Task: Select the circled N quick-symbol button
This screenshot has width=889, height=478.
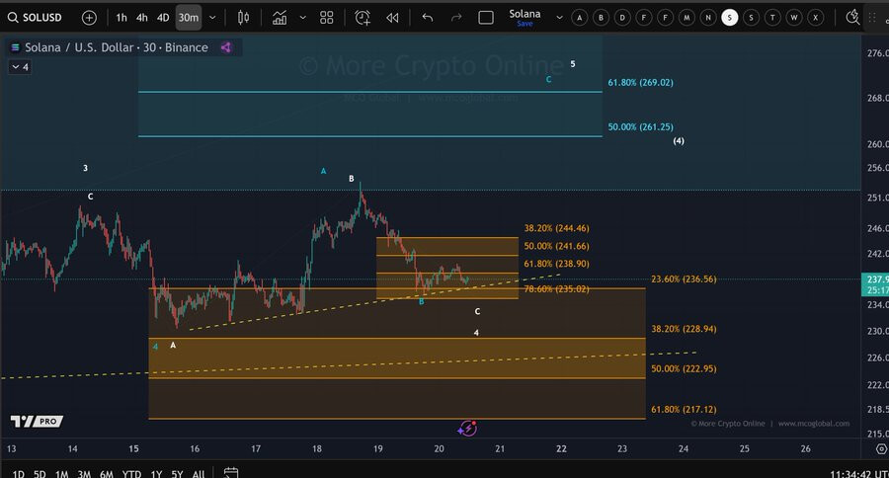Action: (708, 18)
